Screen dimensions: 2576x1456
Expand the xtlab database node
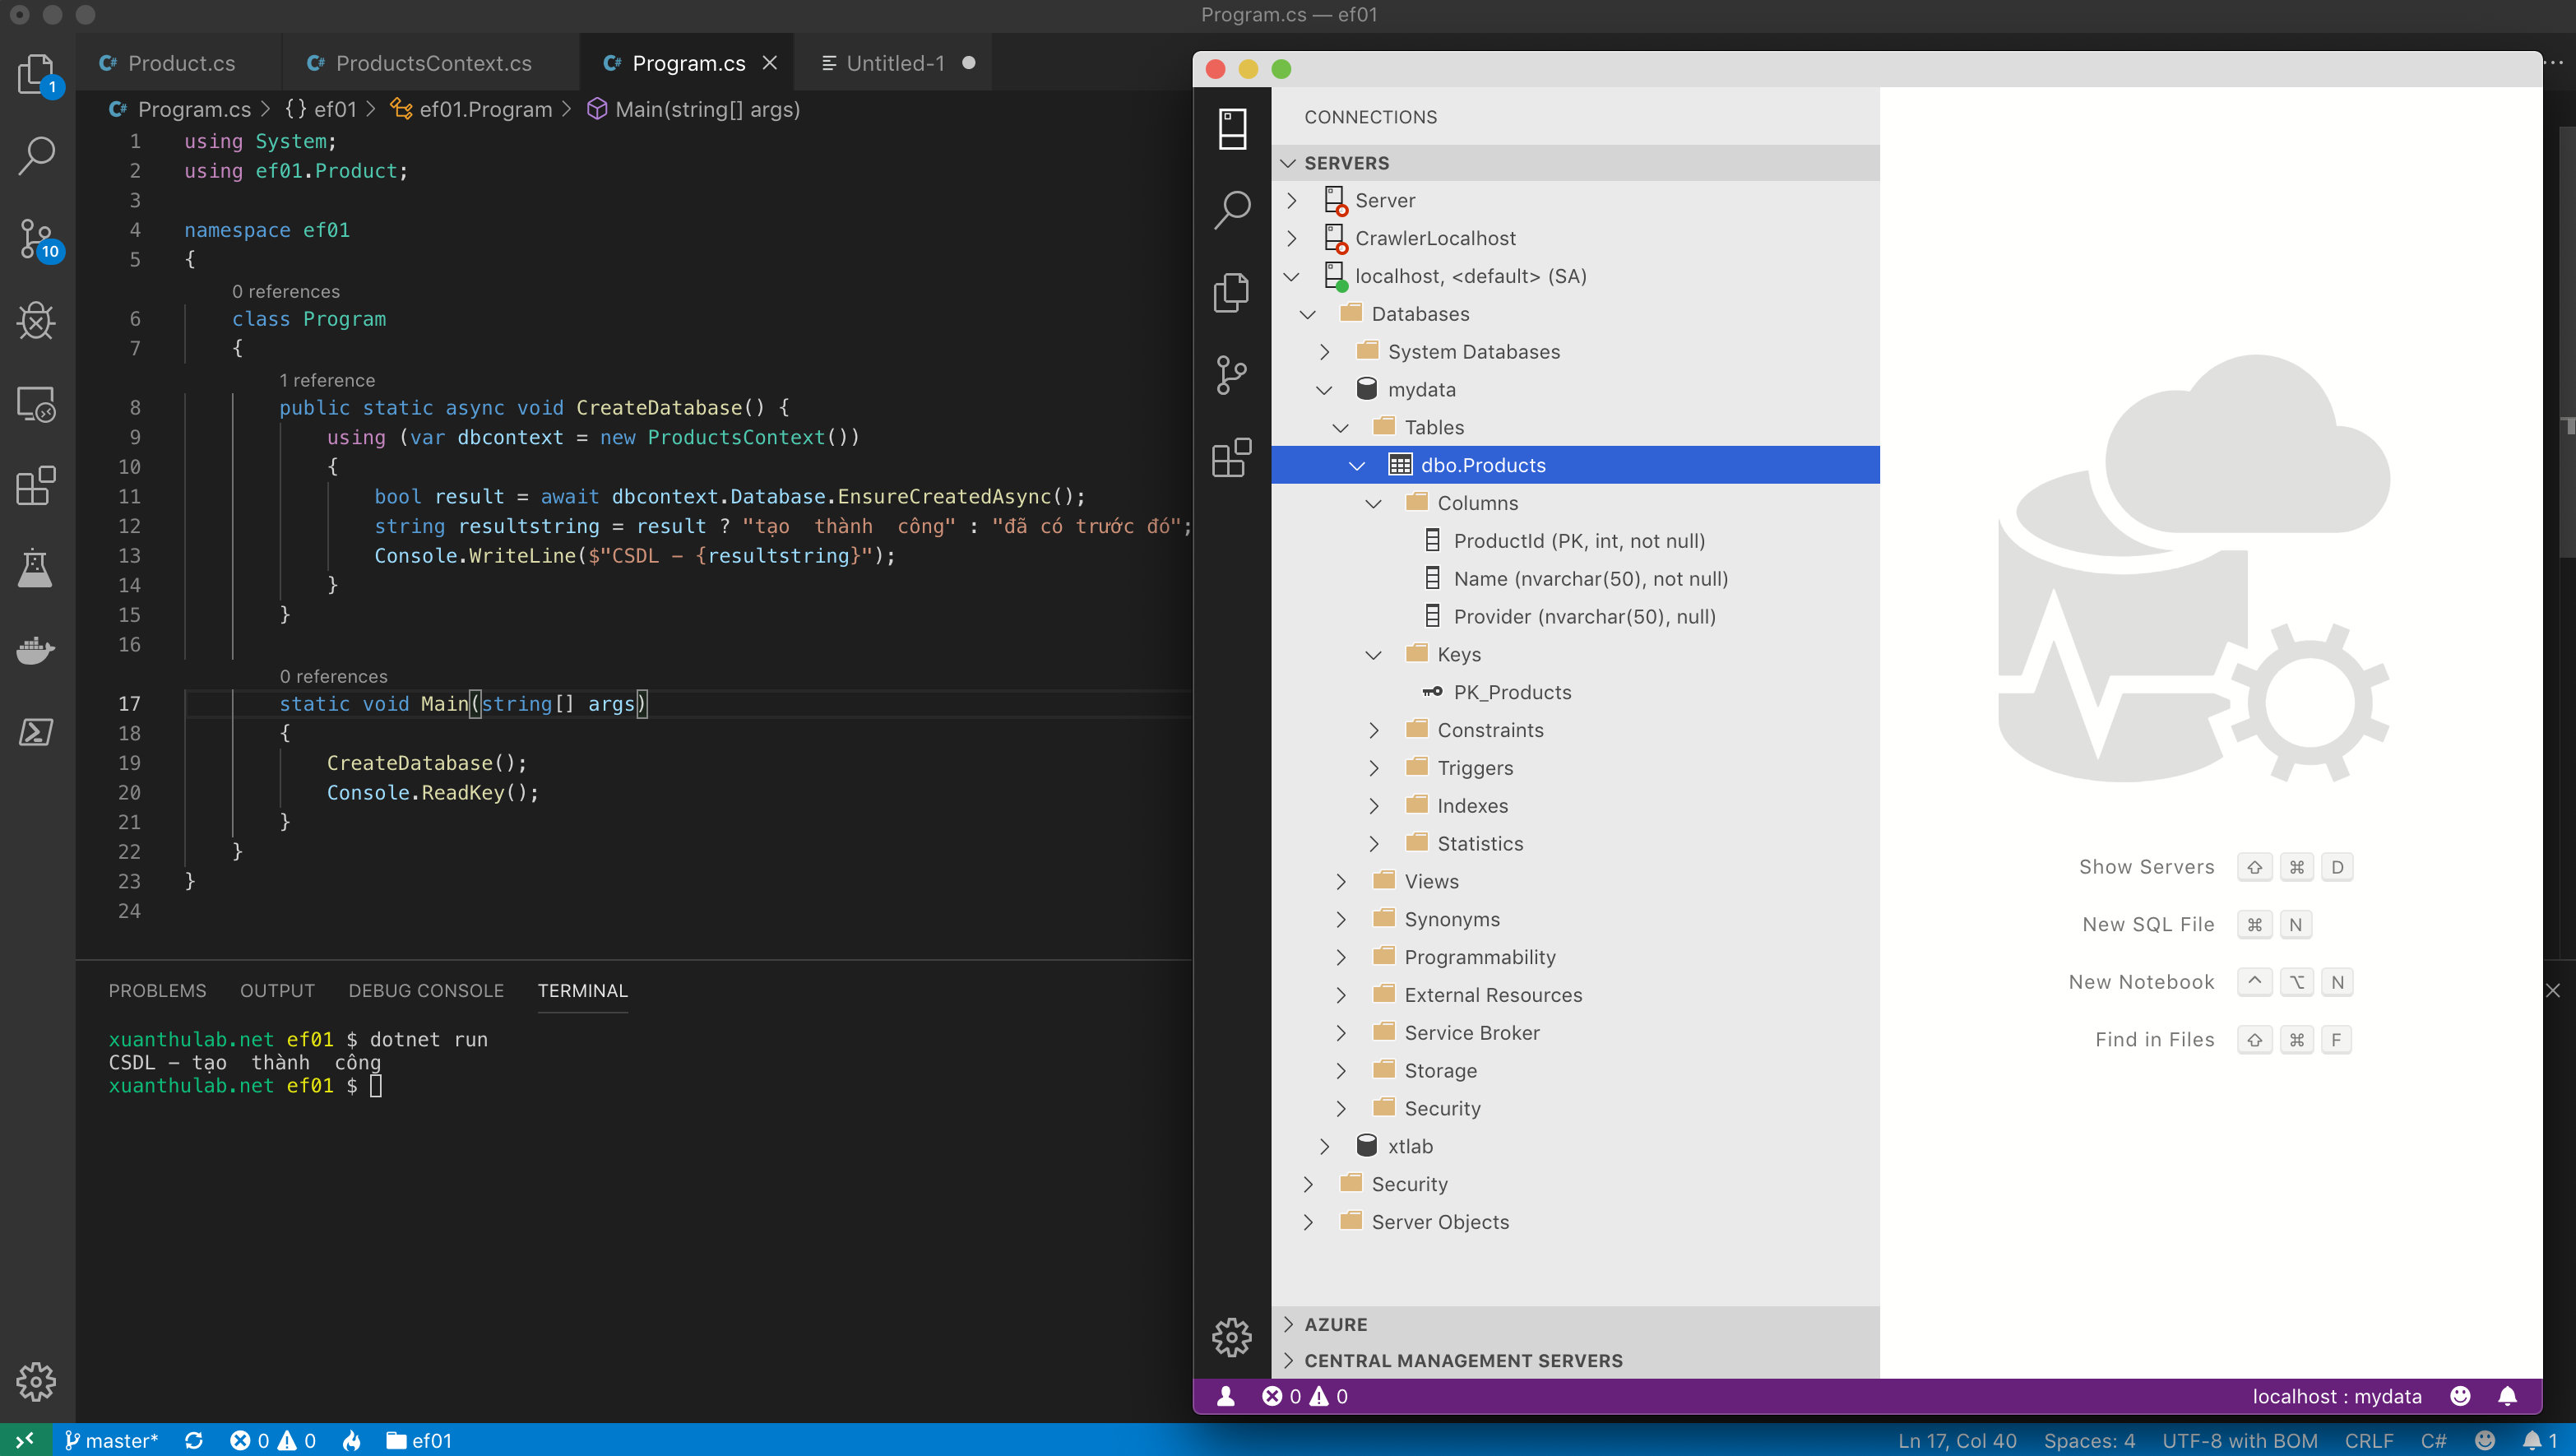(x=1324, y=1146)
